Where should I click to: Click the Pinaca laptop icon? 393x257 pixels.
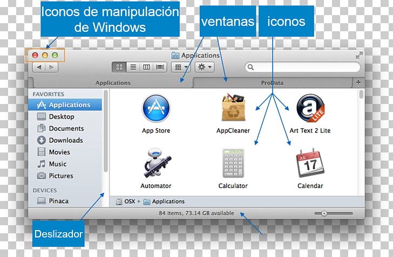[42, 201]
